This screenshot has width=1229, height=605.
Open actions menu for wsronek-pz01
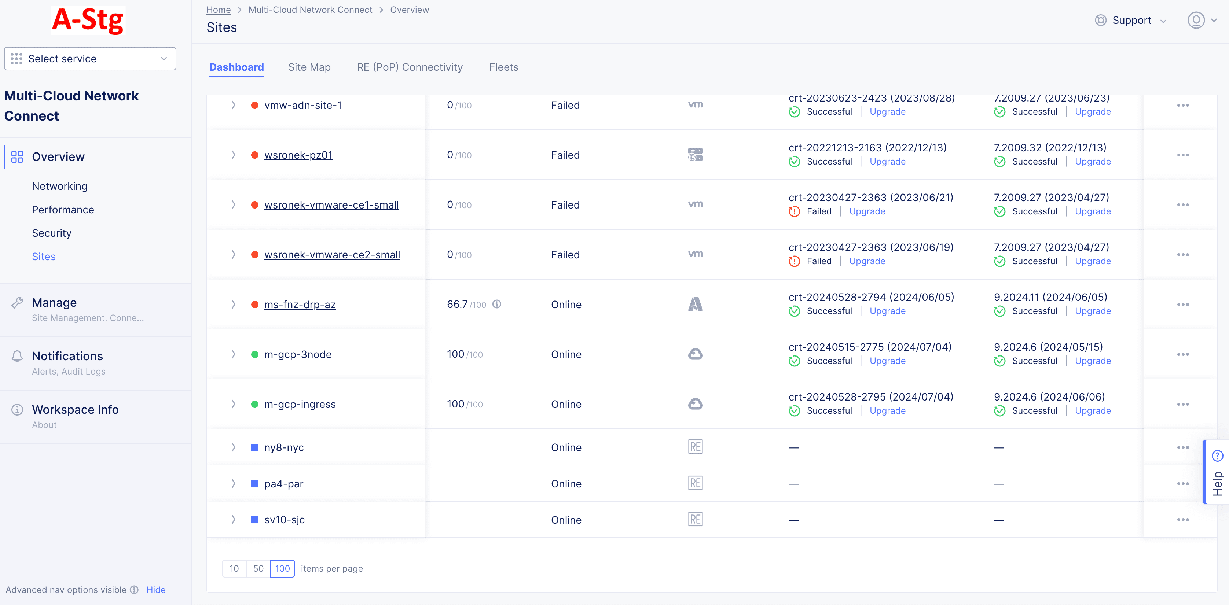click(x=1183, y=155)
